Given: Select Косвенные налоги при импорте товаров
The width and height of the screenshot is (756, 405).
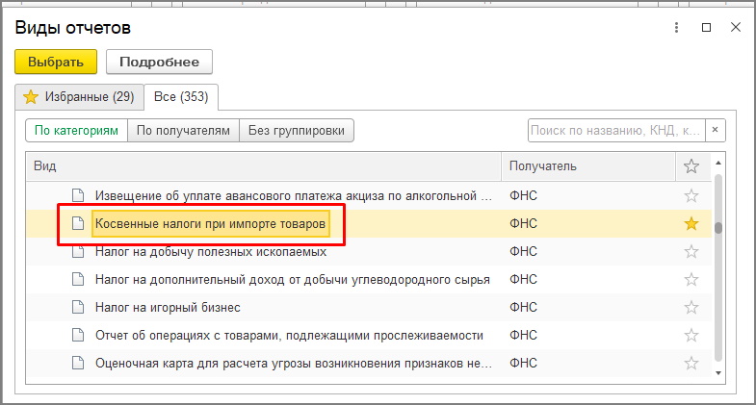Looking at the screenshot, I should point(210,223).
